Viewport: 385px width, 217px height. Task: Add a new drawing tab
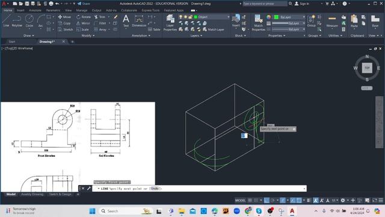(72, 42)
